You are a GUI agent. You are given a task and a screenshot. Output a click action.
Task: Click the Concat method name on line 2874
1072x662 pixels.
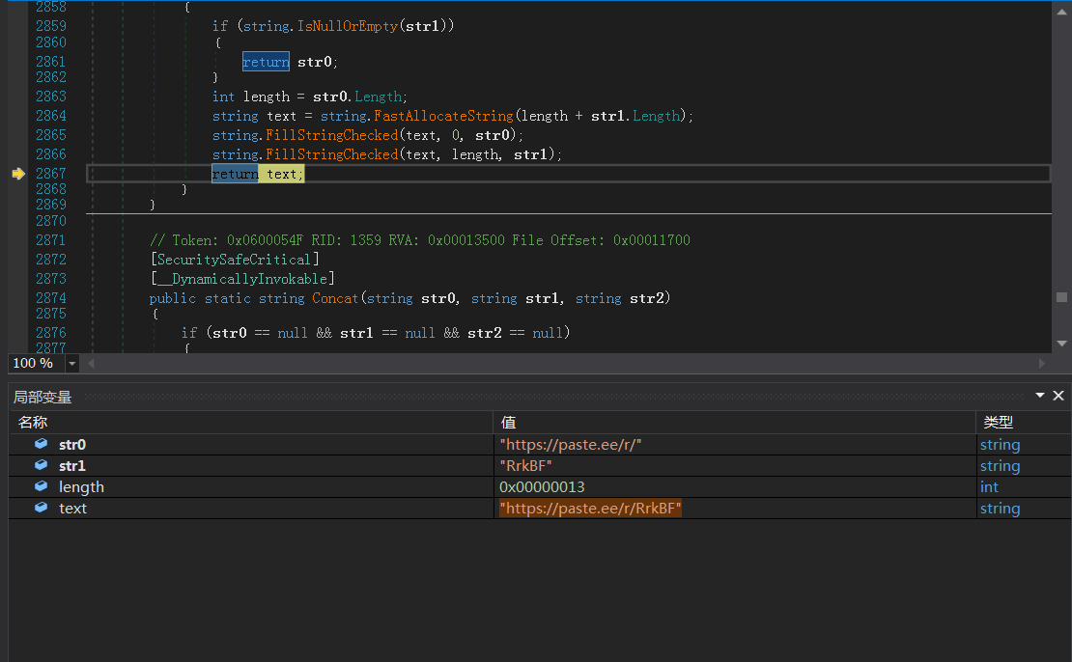click(x=335, y=298)
